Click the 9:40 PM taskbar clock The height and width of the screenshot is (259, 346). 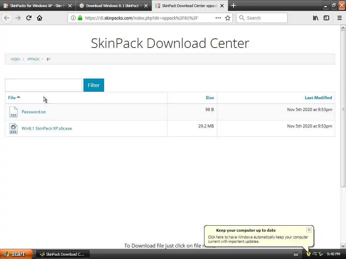click(333, 254)
